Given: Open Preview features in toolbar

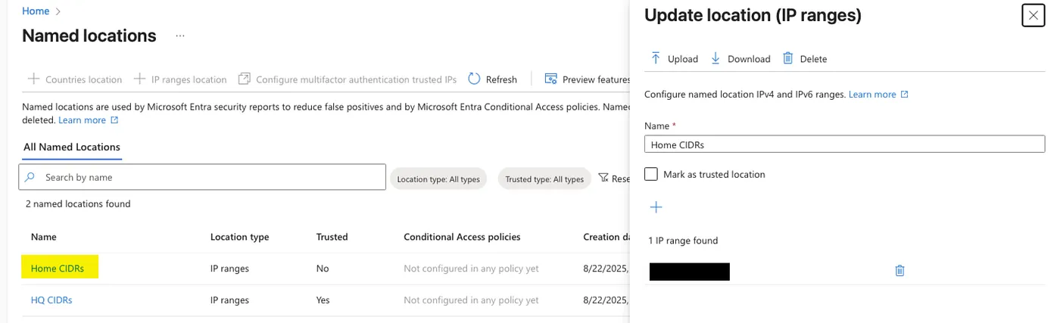Looking at the screenshot, I should coord(588,79).
